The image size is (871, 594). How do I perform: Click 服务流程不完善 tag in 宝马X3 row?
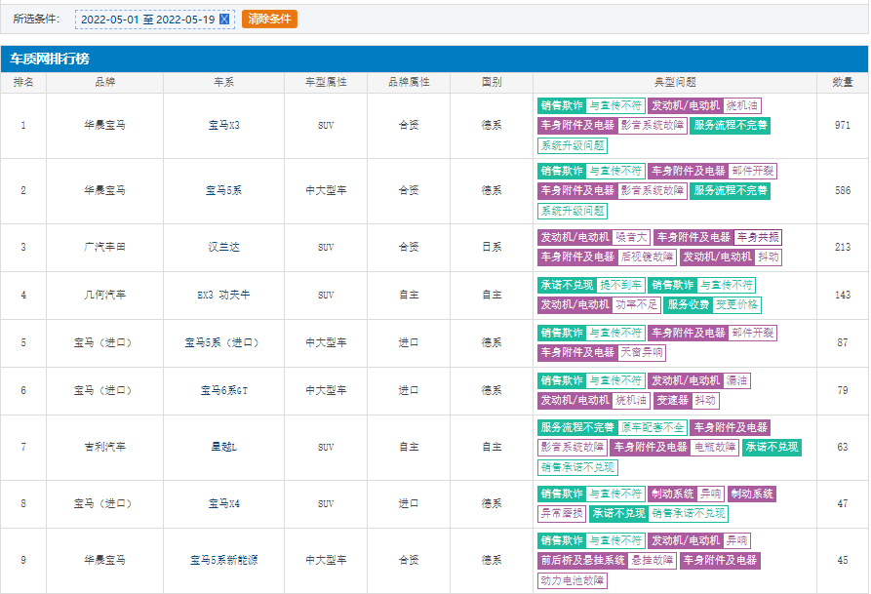[x=730, y=126]
